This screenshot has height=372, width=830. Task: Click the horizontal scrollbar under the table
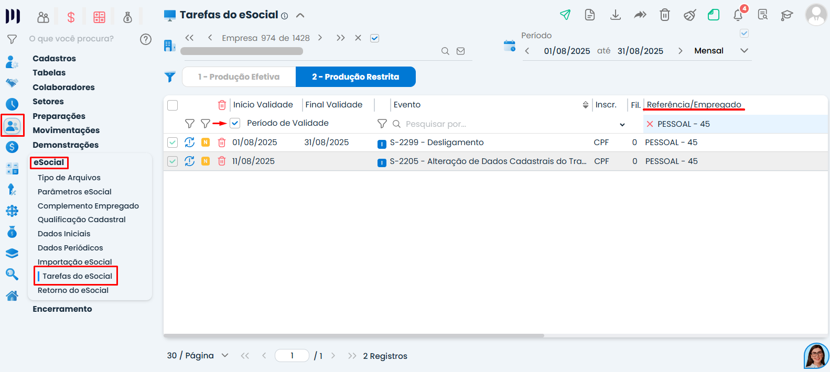pyautogui.click(x=354, y=336)
